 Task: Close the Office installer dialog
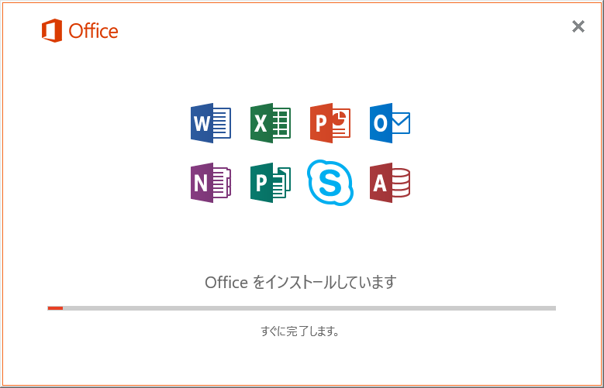pos(578,26)
